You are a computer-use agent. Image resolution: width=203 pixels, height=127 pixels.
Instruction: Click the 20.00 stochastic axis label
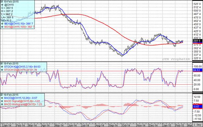[x=197, y=85]
